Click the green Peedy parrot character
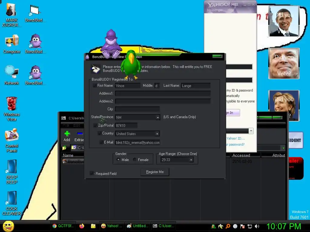 [130, 64]
